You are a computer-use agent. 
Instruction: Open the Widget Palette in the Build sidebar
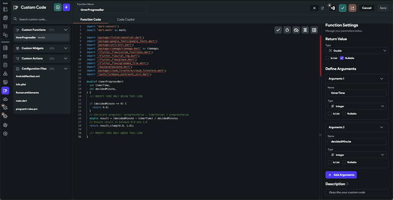[5, 9]
